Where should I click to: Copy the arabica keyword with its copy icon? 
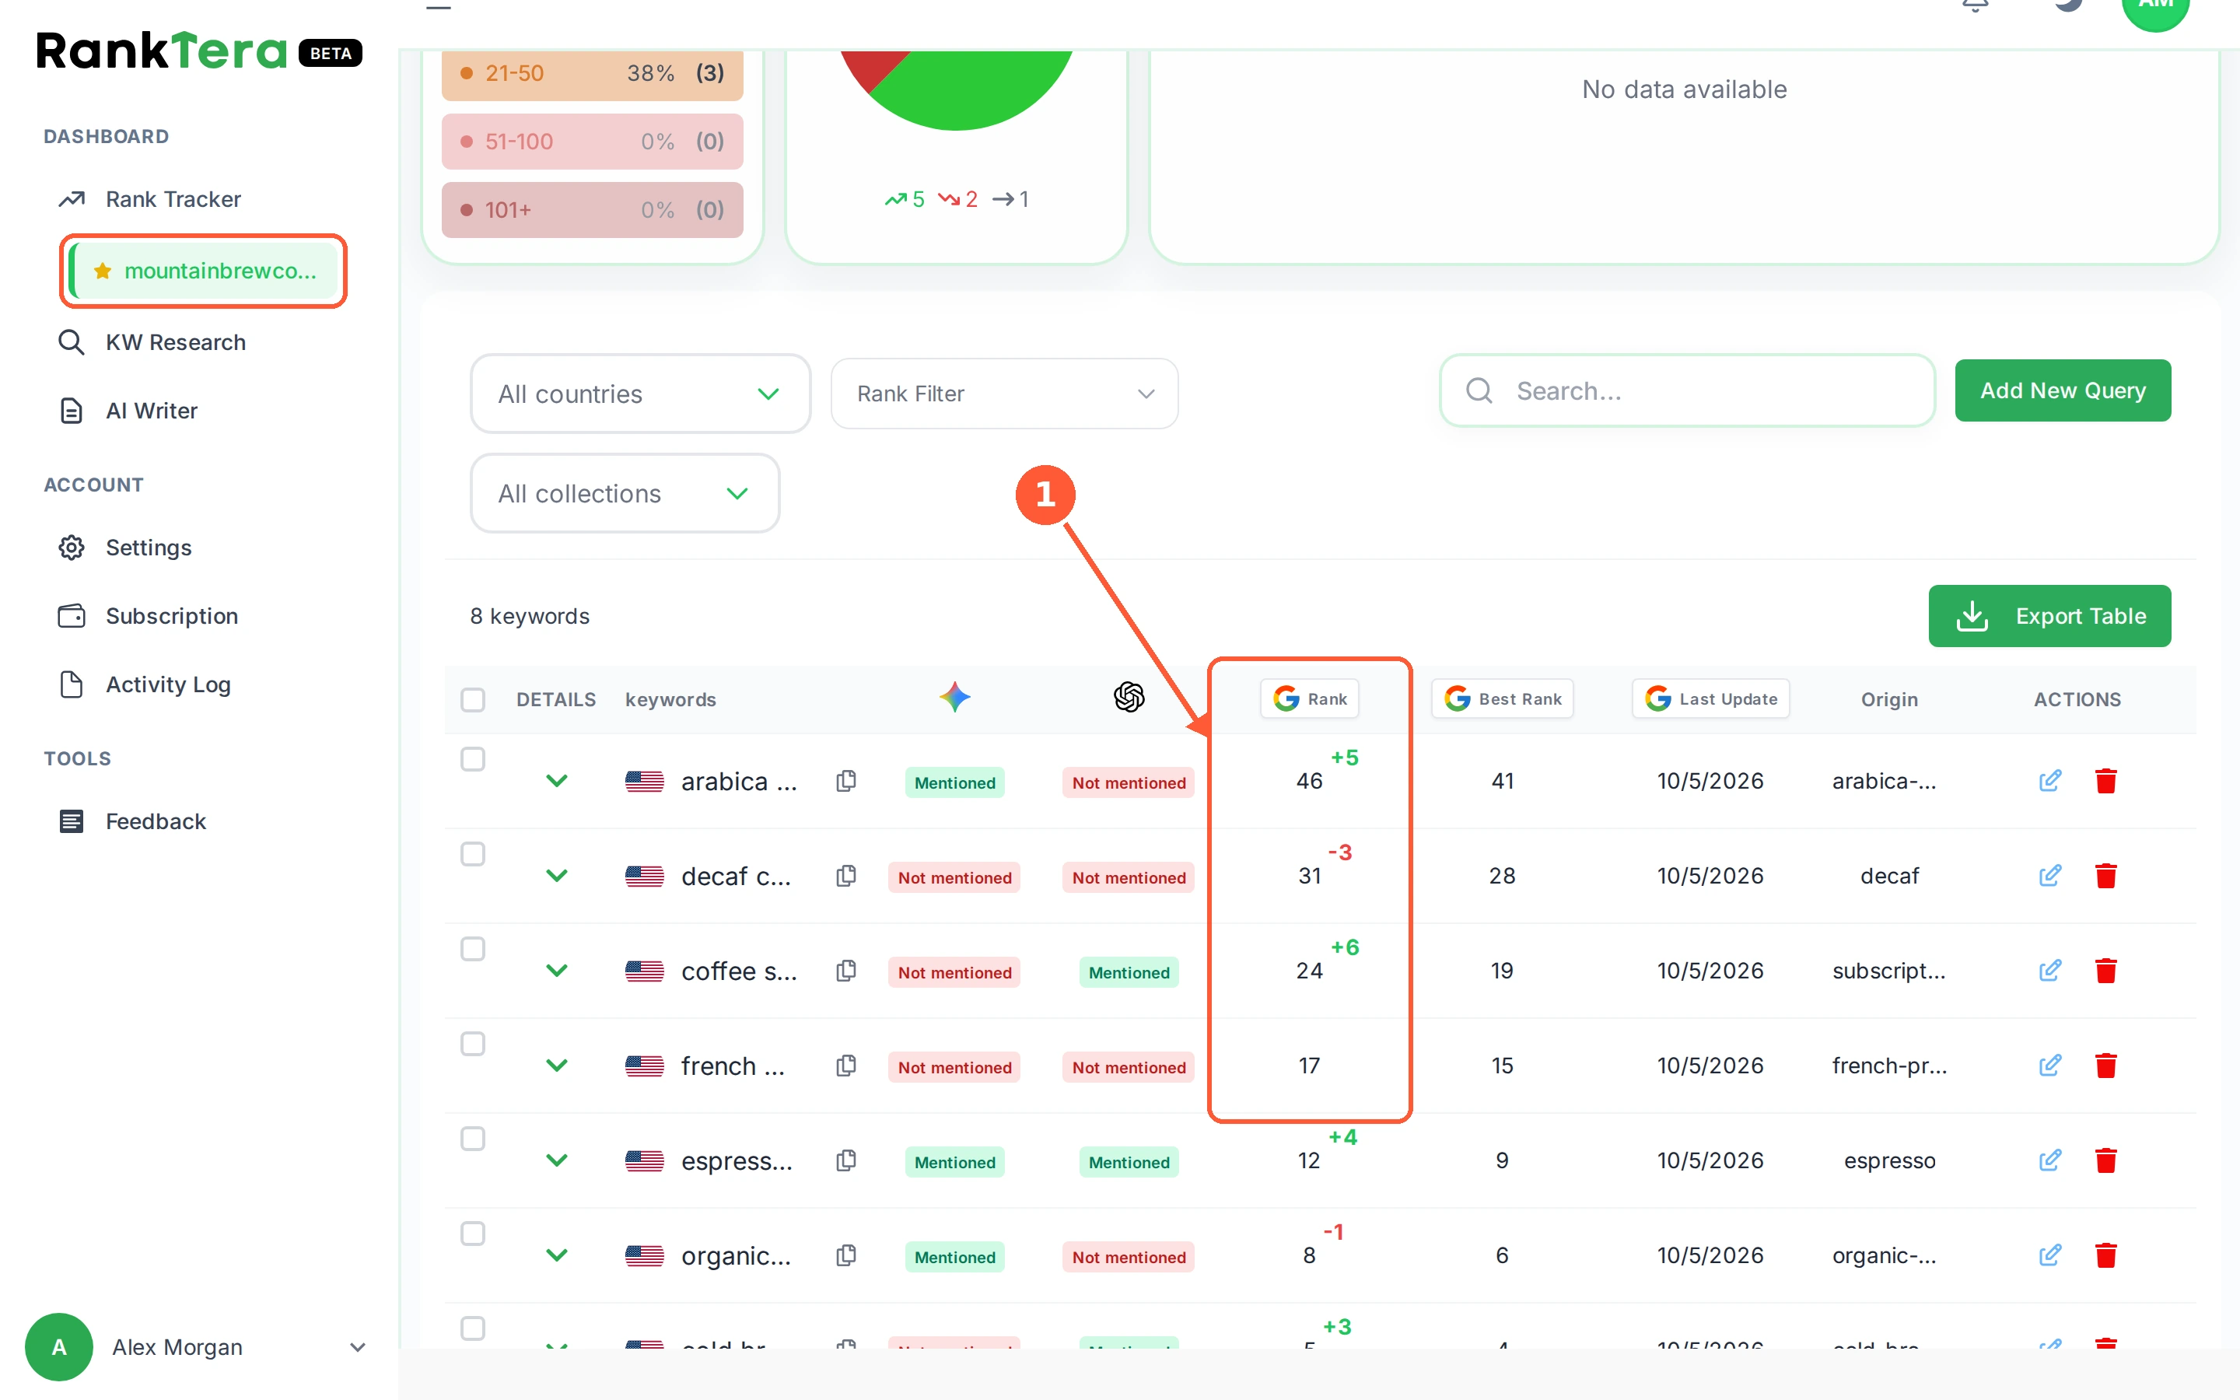click(845, 781)
